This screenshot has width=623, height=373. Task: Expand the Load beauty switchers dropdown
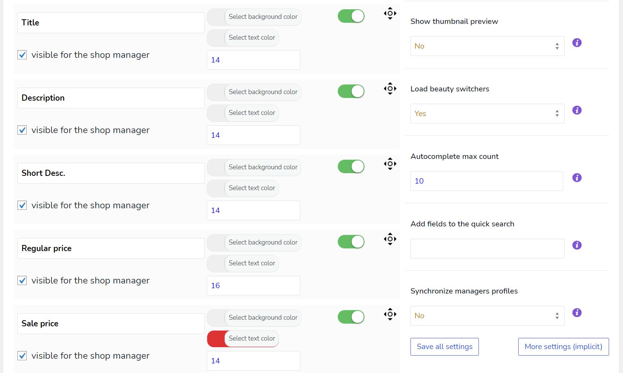[487, 114]
